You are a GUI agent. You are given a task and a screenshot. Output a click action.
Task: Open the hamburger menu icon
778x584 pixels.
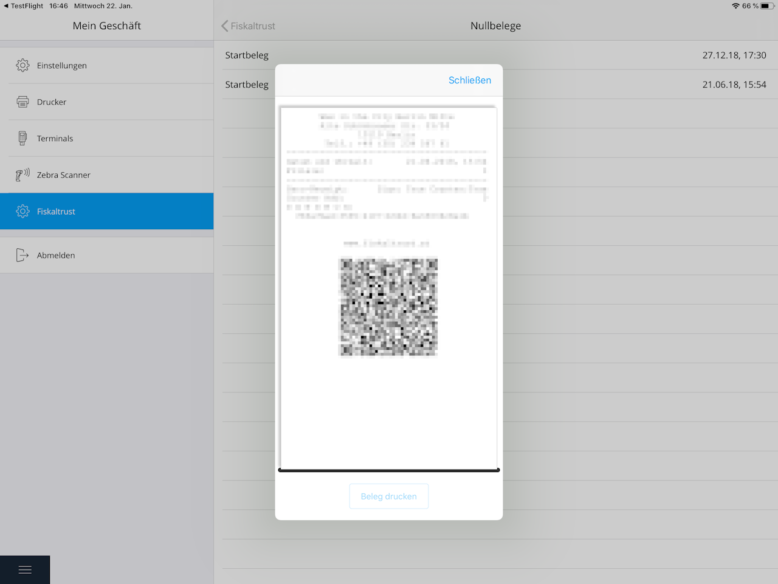point(25,570)
